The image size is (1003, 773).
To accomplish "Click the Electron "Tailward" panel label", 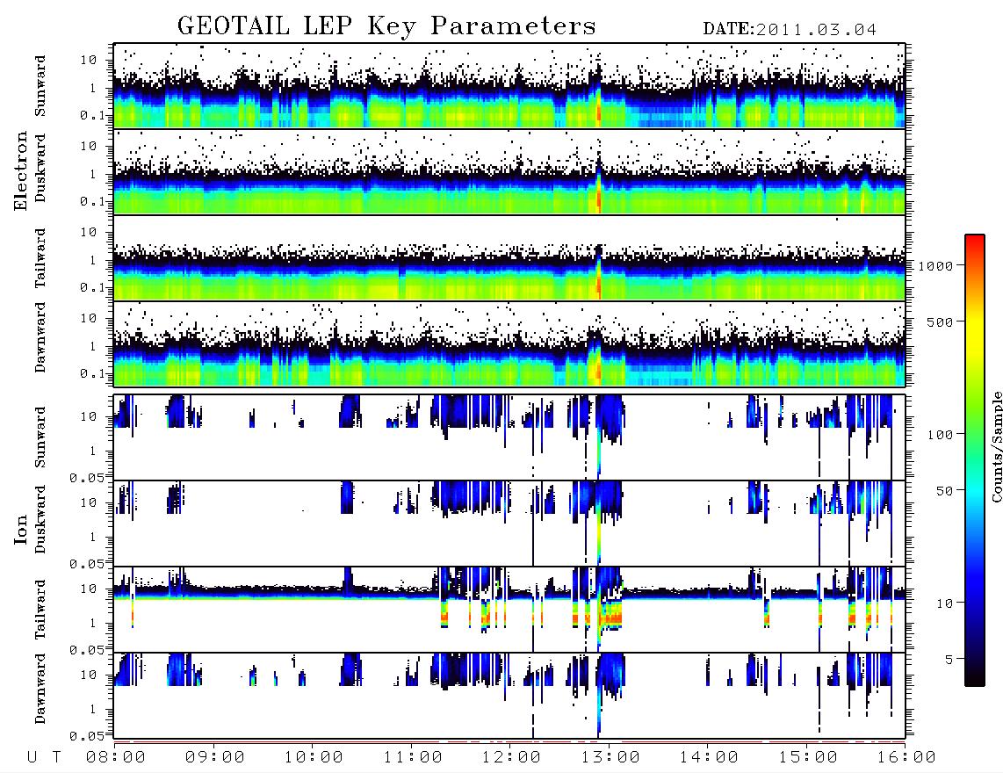I will [40, 258].
